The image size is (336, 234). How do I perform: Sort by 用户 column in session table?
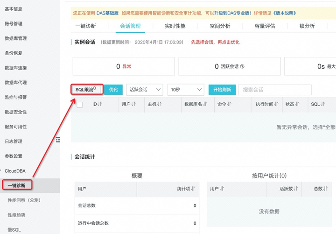pyautogui.click(x=134, y=104)
